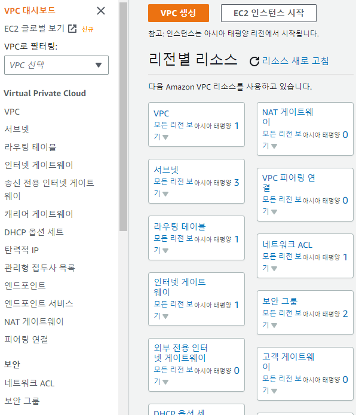Click the 고객 게이트웨이 resource card title

coord(289,361)
